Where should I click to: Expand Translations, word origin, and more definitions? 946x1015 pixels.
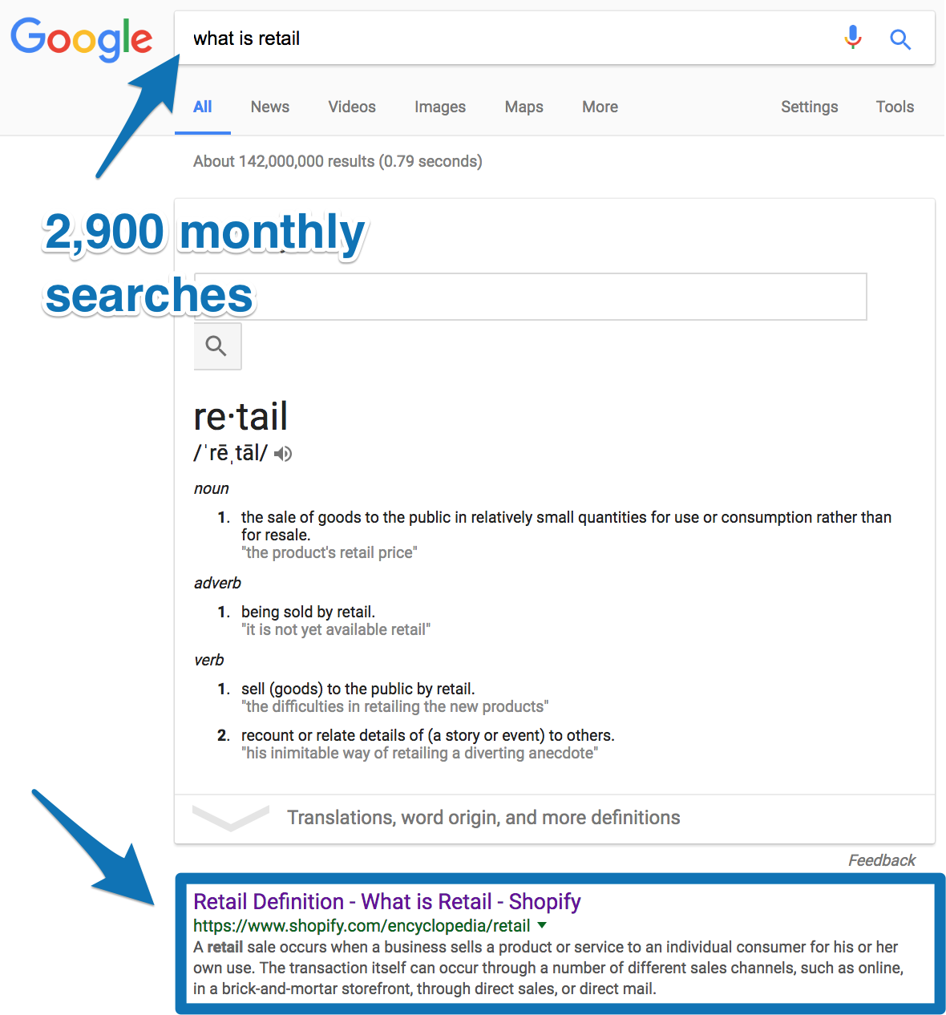pyautogui.click(x=483, y=817)
